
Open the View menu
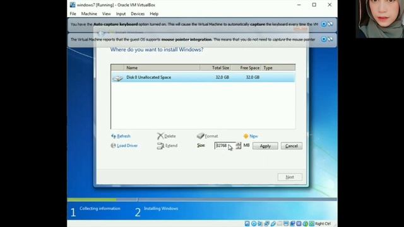(x=106, y=14)
